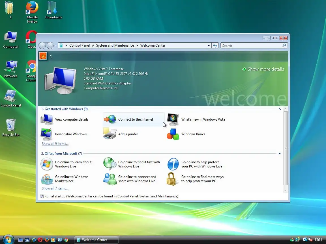The width and height of the screenshot is (326, 244).
Task: Click the taskbar clock showing 13:11
Action: [x=318, y=240]
